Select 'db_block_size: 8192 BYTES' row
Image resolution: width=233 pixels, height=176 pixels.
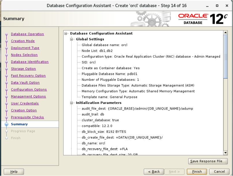click(104, 132)
